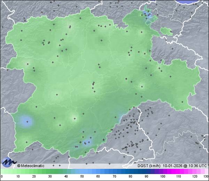Select the large blue gust hotspot in the southwest
The height and width of the screenshot is (181, 209).
26,121
